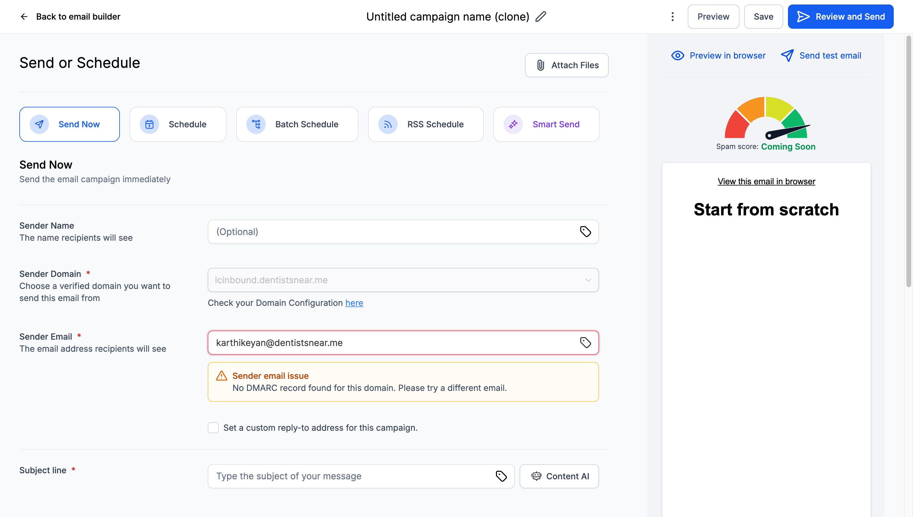
Task: Choose the Batch Schedule option
Action: pyautogui.click(x=297, y=124)
